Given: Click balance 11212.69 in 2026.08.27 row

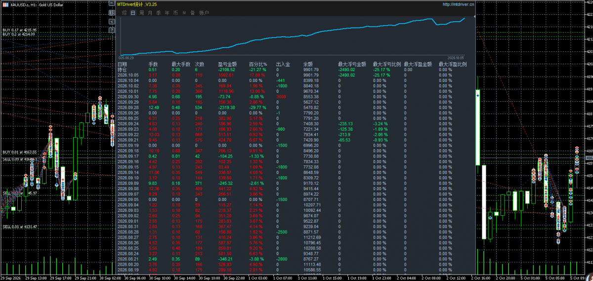Looking at the screenshot, I should tap(312, 237).
